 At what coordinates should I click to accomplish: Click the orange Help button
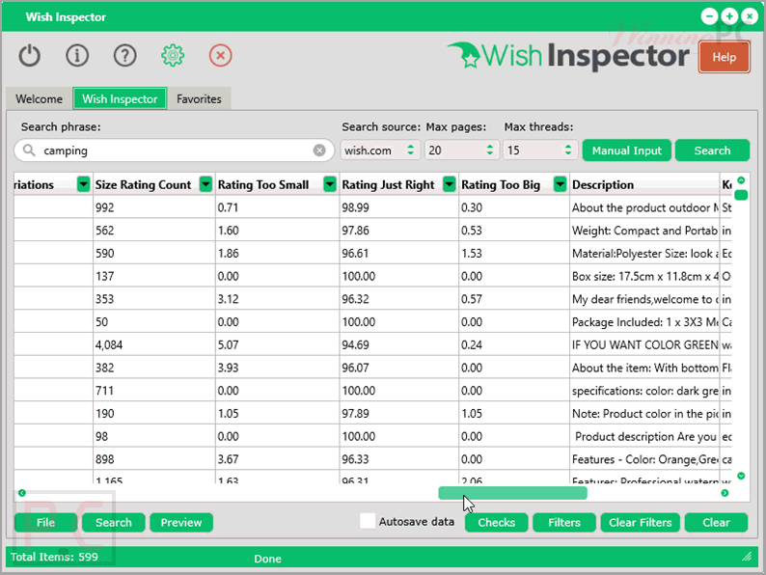(724, 57)
